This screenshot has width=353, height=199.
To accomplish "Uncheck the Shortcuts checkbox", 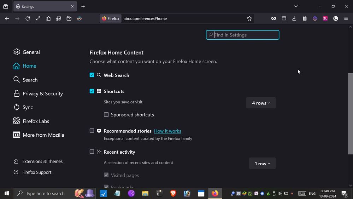I will click(92, 91).
